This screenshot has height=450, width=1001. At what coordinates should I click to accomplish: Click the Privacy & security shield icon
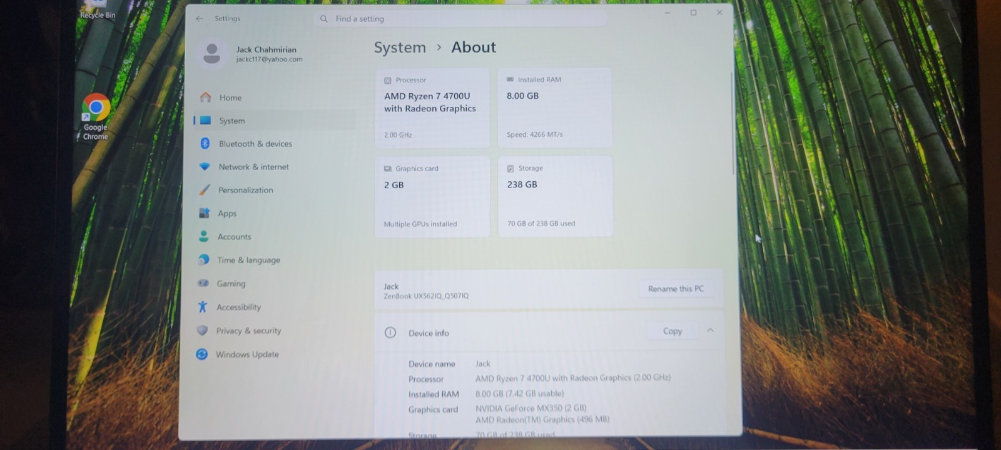pyautogui.click(x=202, y=330)
